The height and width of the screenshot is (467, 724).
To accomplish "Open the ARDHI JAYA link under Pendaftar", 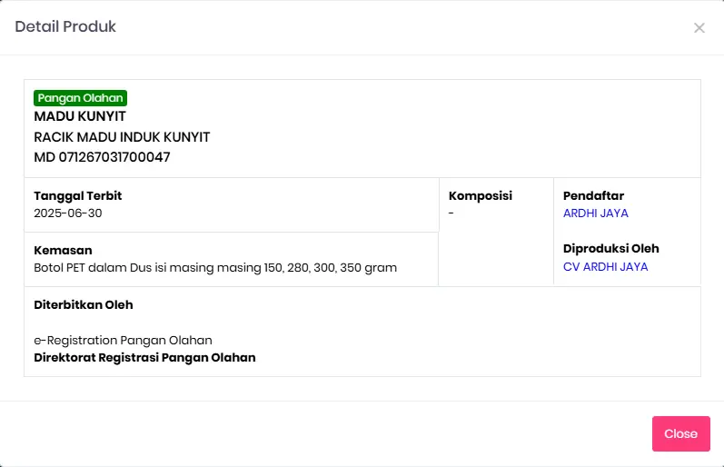I will pos(595,214).
